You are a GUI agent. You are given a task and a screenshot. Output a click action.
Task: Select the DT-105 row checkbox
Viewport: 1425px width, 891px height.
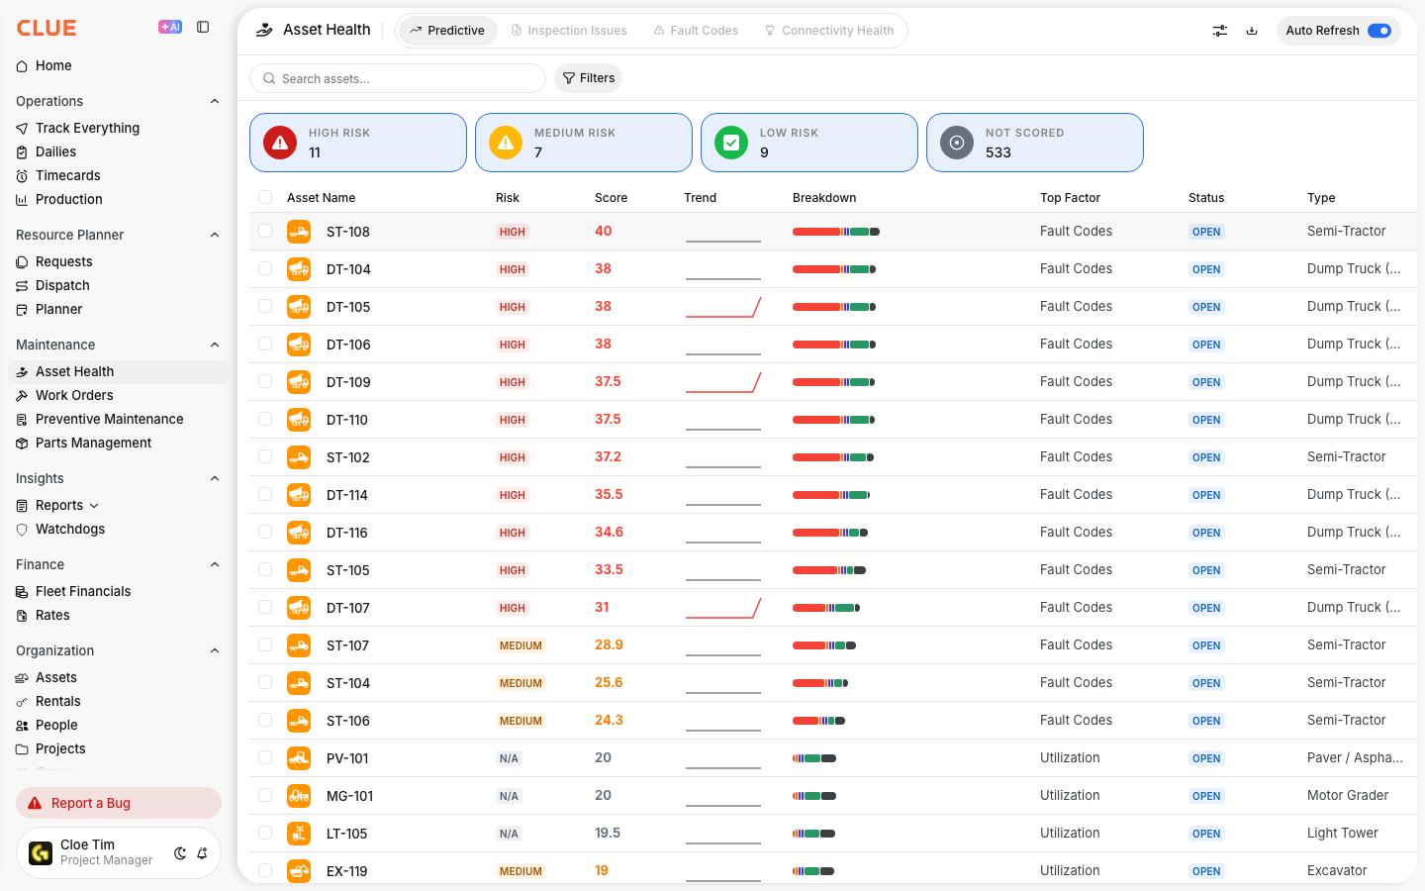click(x=265, y=306)
